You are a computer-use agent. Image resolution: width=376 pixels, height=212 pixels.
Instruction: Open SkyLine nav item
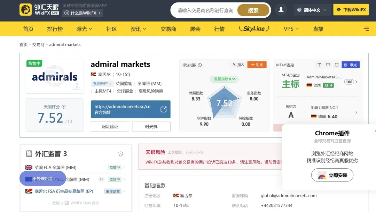(x=254, y=29)
